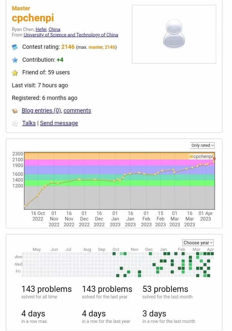The image size is (232, 331).
Task: Expand the 'Choose year' dropdown
Action: (198, 243)
